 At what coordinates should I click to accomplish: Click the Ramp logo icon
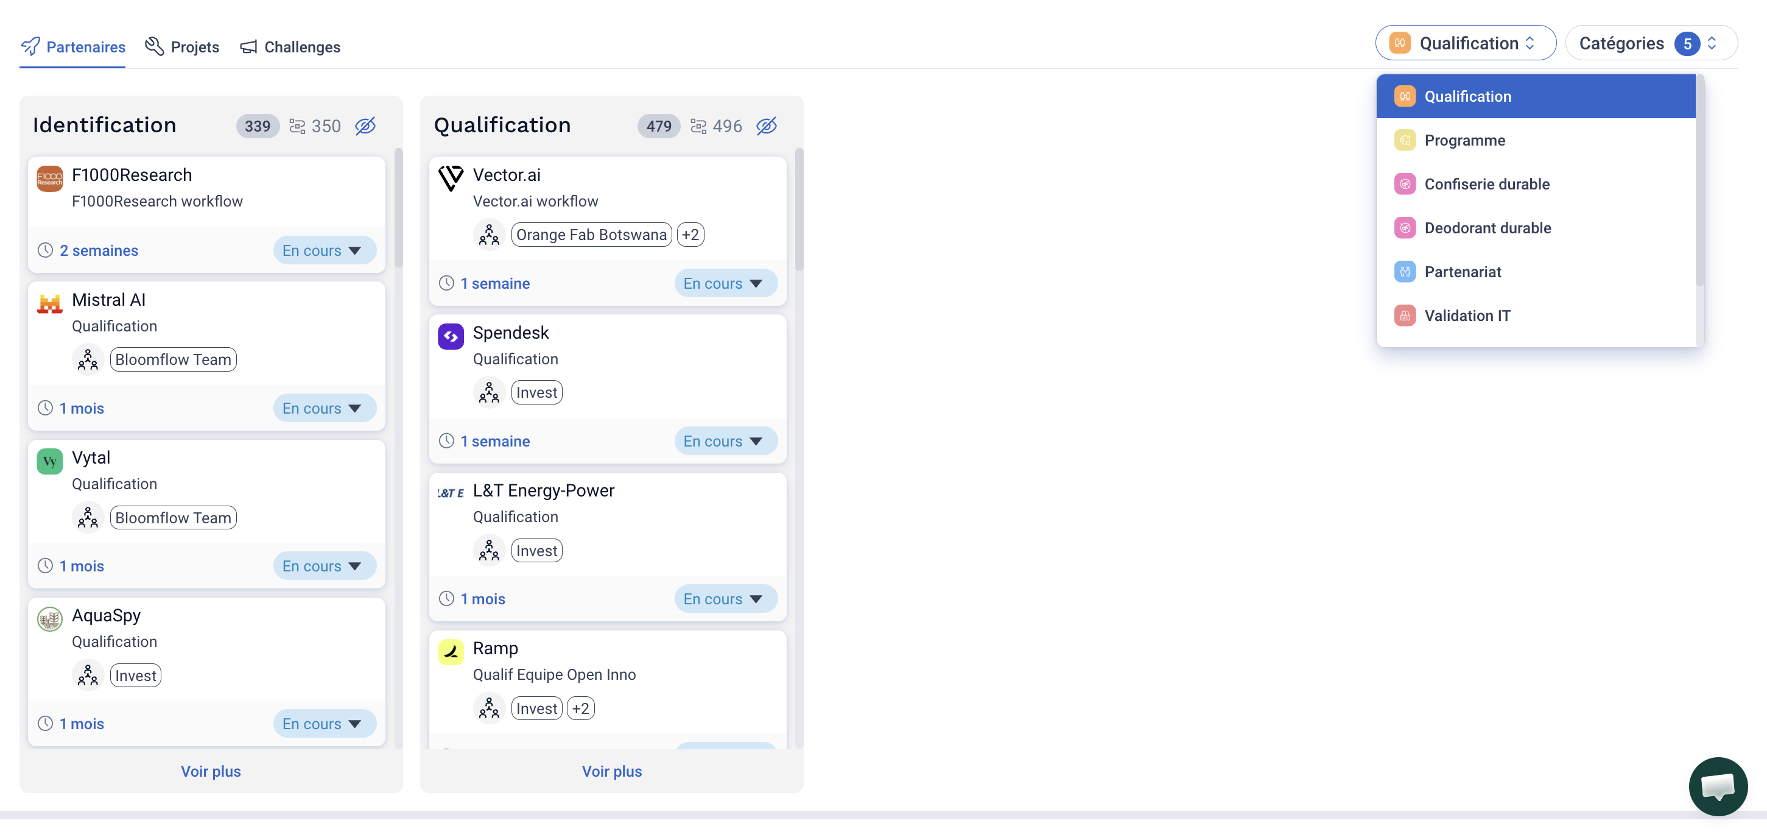point(451,652)
